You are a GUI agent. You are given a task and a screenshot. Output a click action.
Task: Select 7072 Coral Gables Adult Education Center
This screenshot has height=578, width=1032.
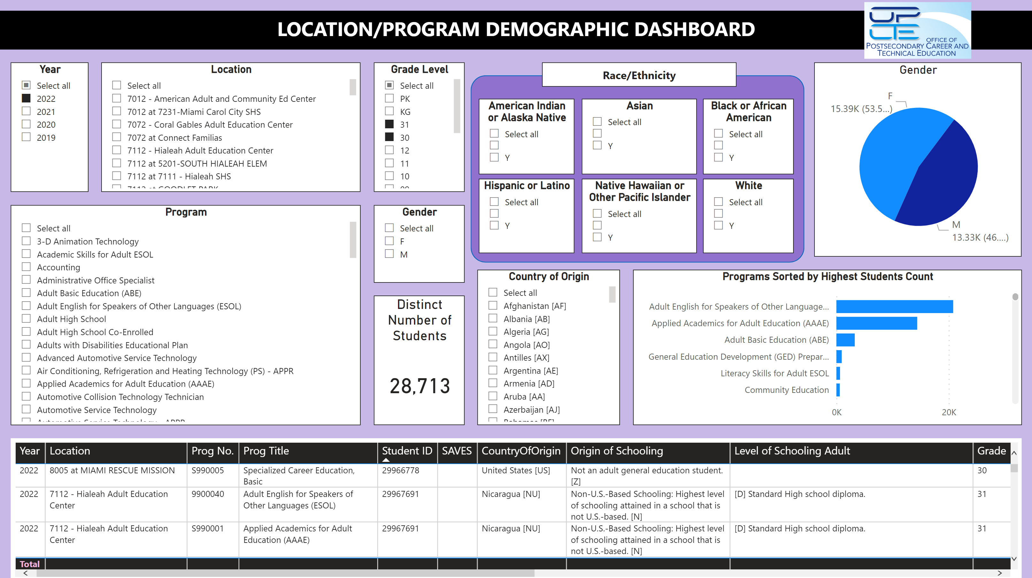coord(117,124)
